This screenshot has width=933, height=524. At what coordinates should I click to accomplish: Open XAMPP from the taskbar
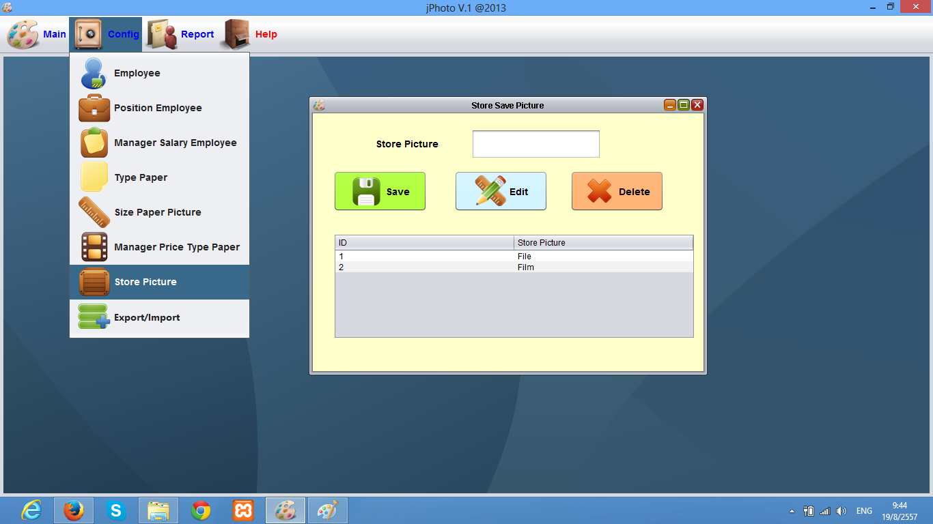click(x=243, y=510)
